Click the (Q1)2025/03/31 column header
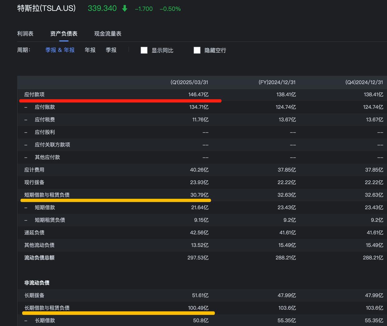387x326 pixels. point(189,82)
